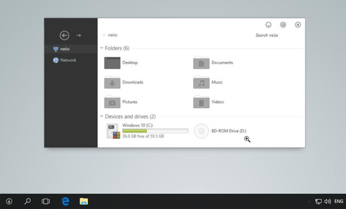Select the Downloads folder icon

[x=112, y=82]
